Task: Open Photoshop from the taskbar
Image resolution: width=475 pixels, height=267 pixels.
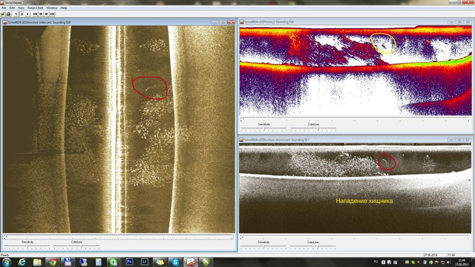Action: (x=129, y=262)
